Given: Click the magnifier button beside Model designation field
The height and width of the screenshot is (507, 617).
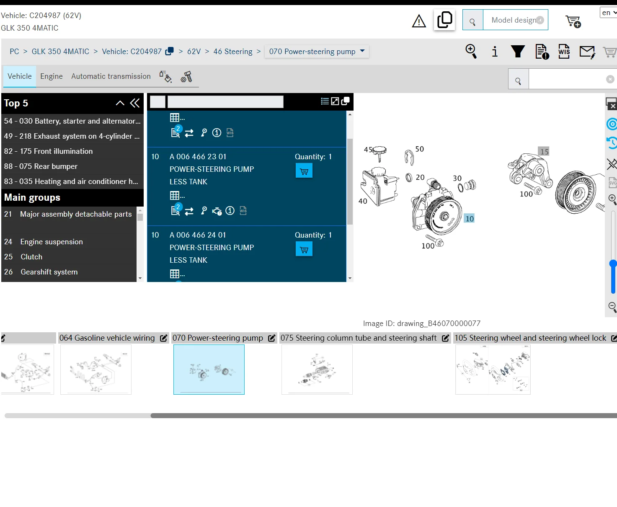Looking at the screenshot, I should click(x=473, y=20).
